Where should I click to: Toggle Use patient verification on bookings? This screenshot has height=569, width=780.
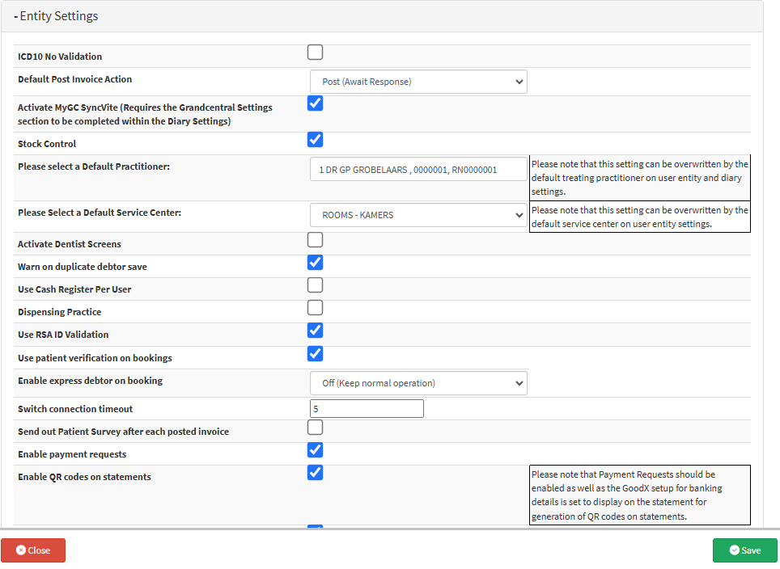point(316,354)
